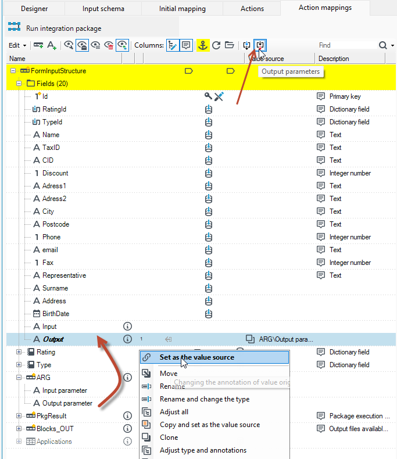This screenshot has height=459, width=397.
Task: Switch to the Actions tab
Action: [x=252, y=9]
